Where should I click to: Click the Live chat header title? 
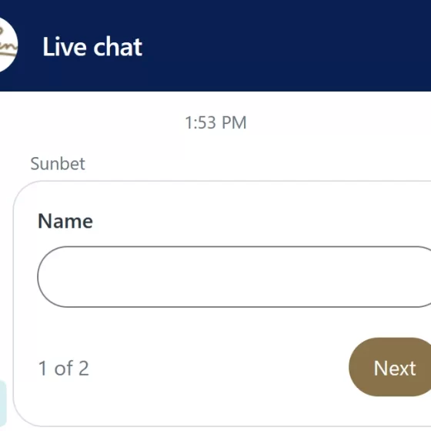pos(92,47)
